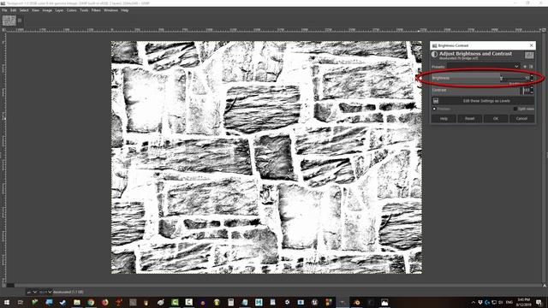Viewport: 548px width, 308px height.
Task: Open the Filters menu
Action: (96, 10)
